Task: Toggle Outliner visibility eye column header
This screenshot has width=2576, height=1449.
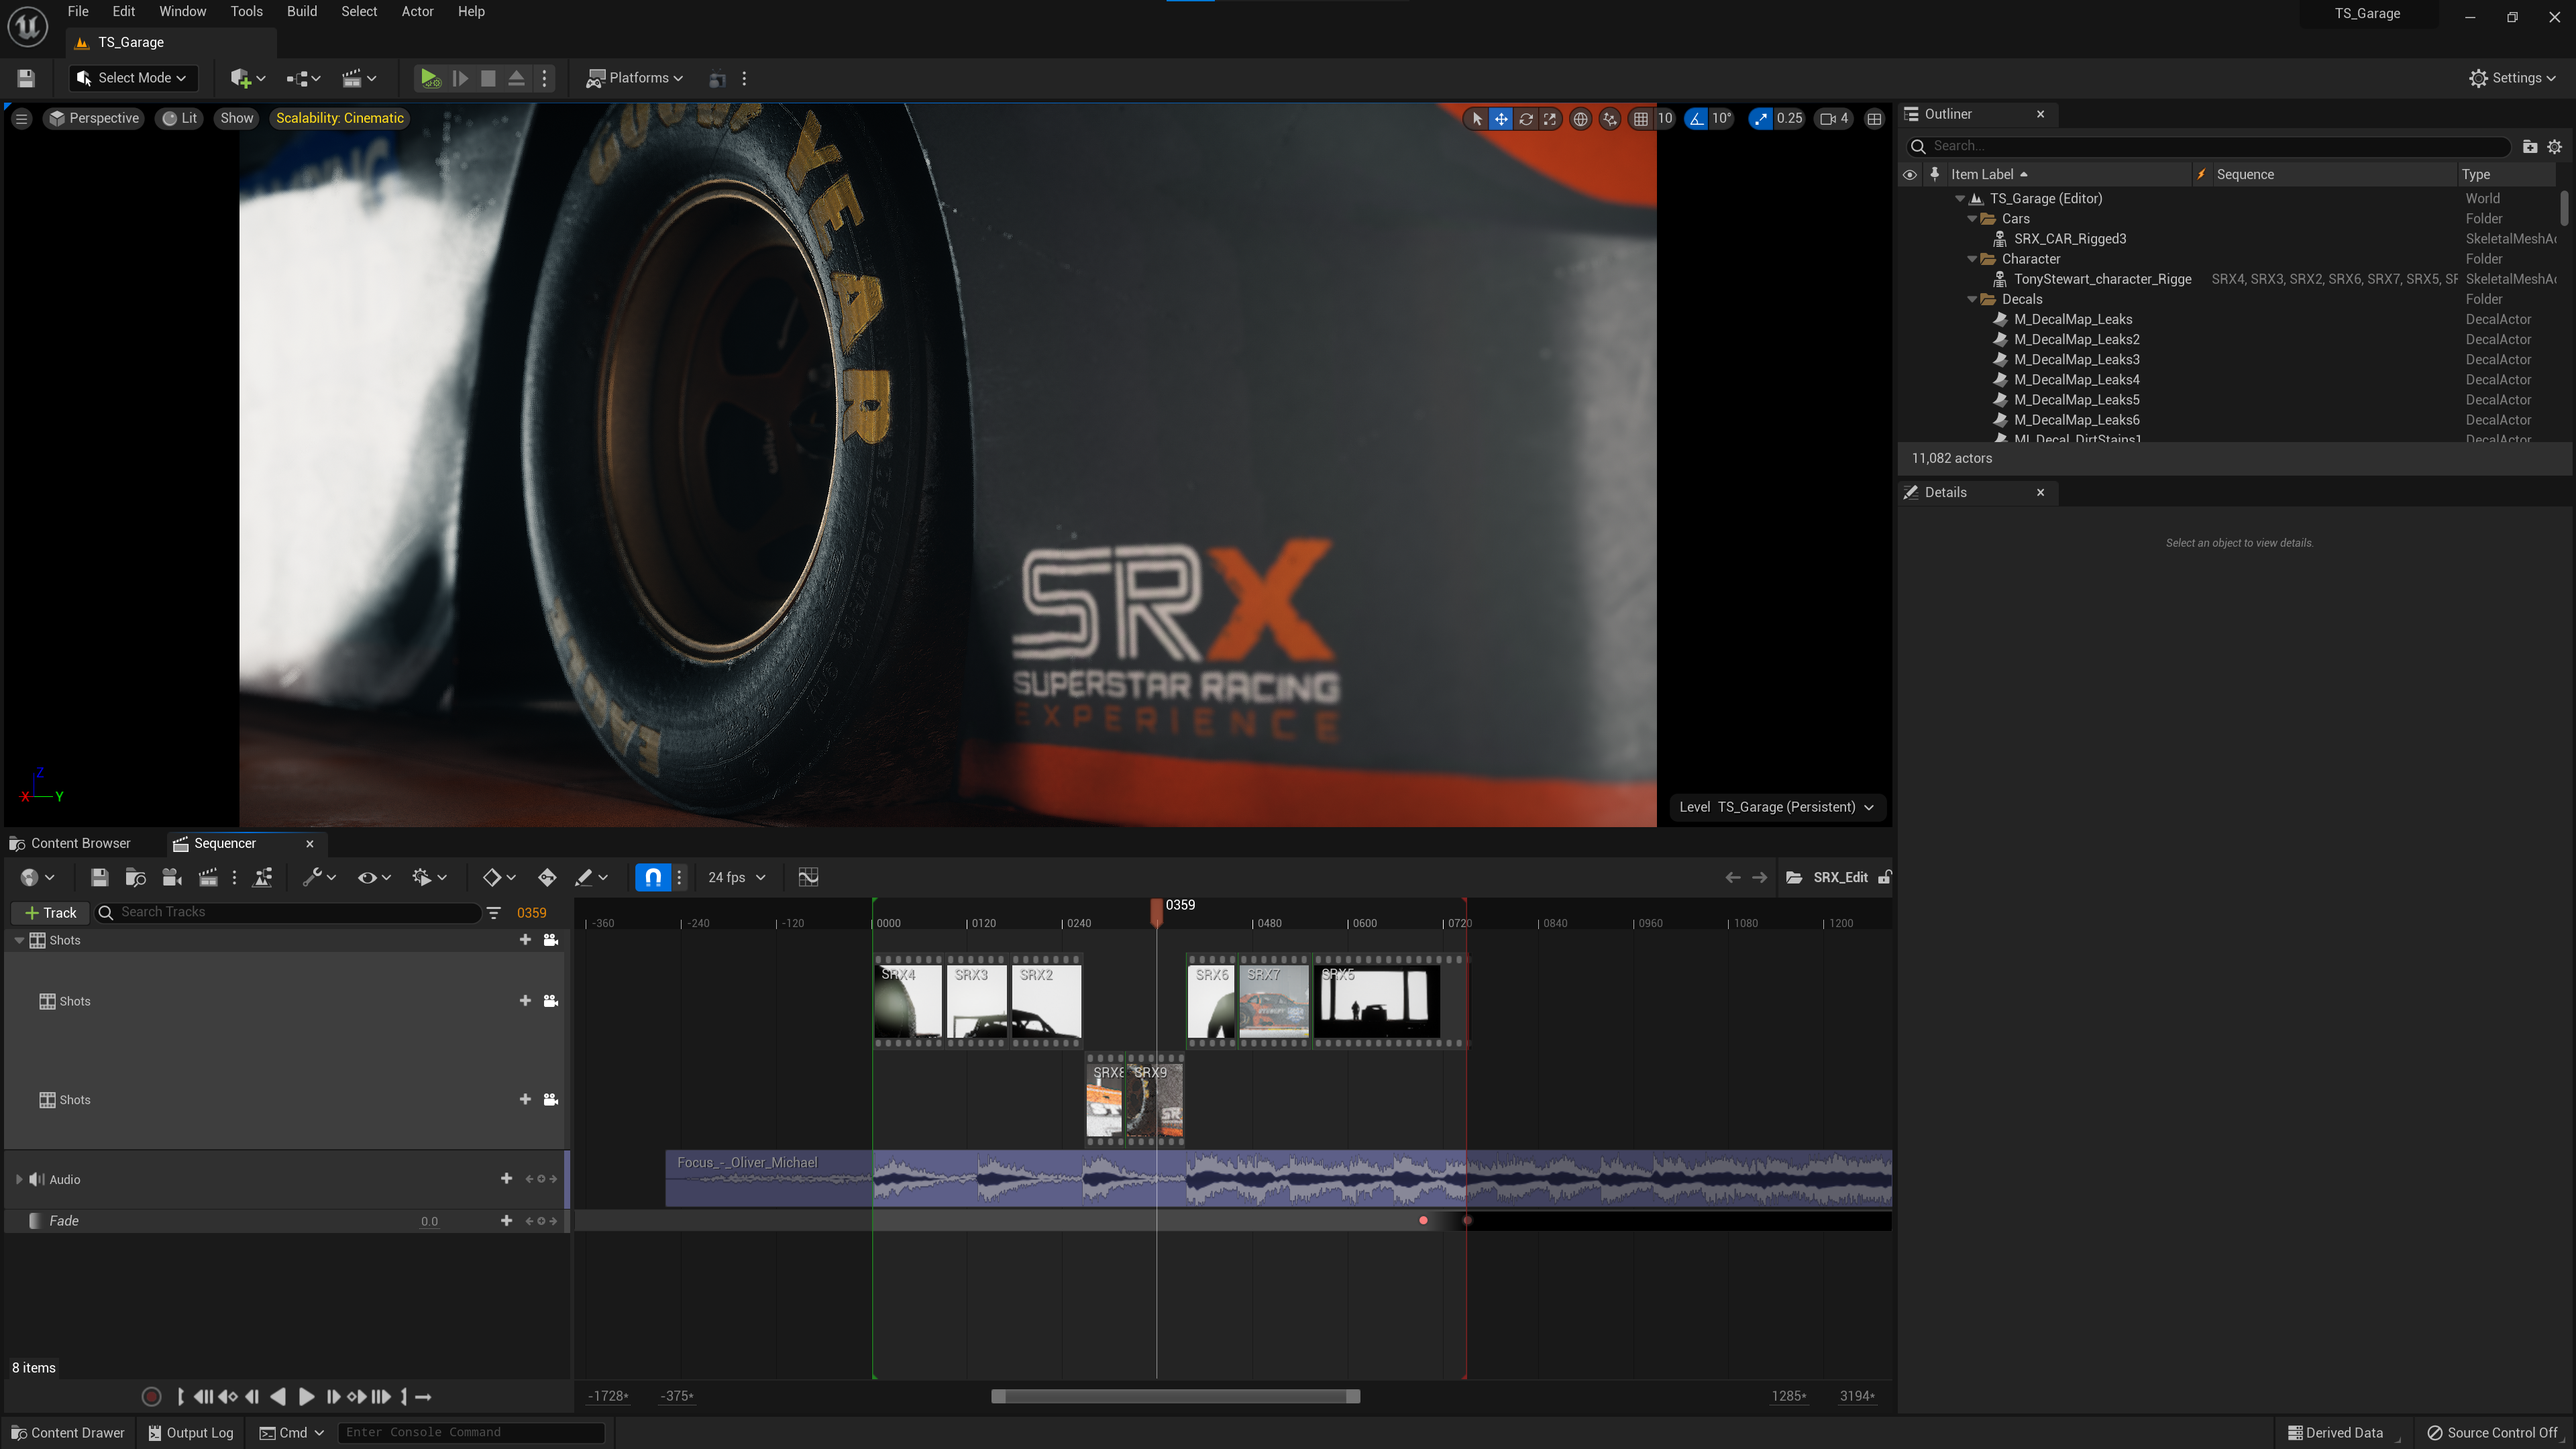Action: pos(1909,174)
